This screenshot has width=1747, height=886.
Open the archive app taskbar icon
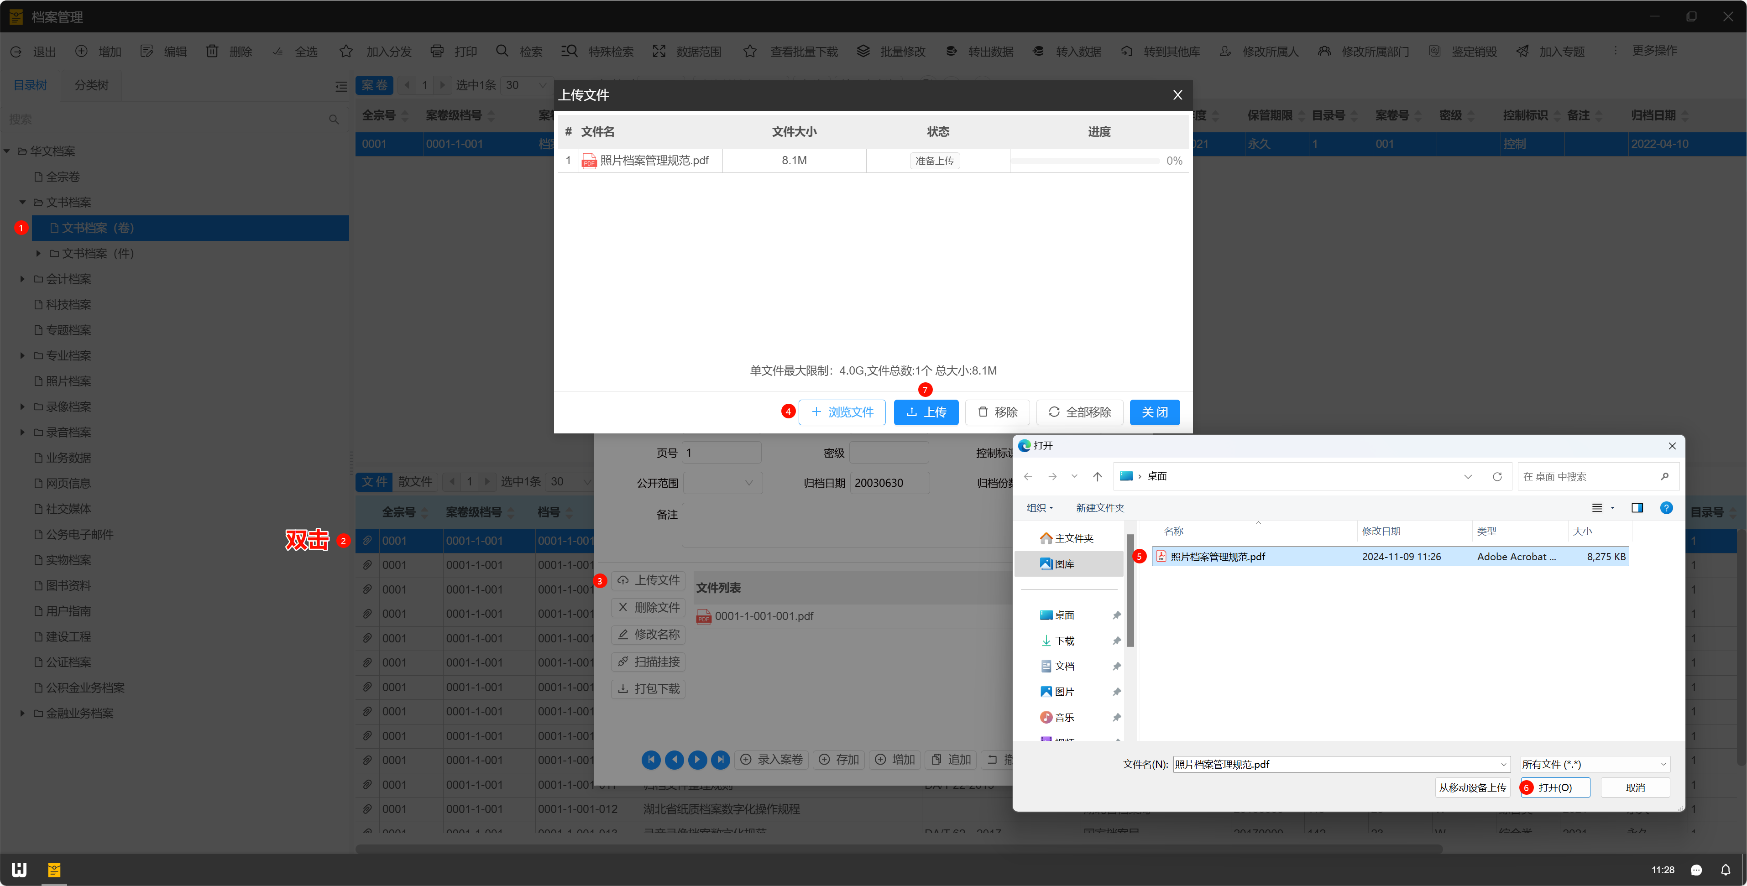(54, 870)
